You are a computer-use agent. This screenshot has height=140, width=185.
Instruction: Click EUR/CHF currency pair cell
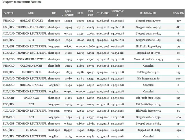tap(8, 98)
